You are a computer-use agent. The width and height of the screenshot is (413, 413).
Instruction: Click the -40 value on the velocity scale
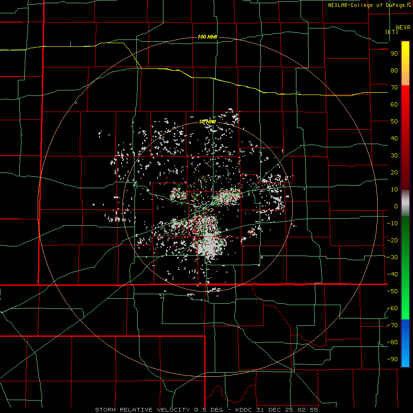coord(392,274)
